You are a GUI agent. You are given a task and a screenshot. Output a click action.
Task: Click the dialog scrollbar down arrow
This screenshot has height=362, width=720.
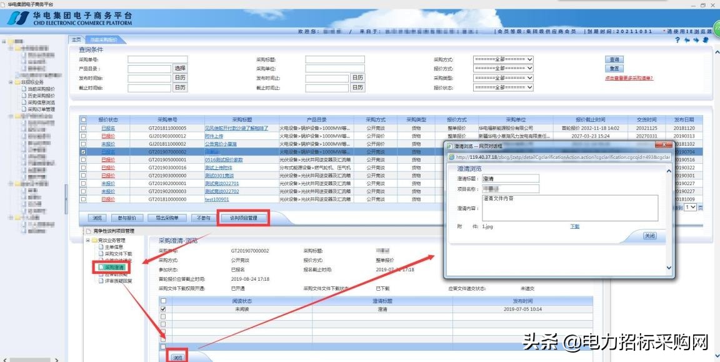tap(668, 268)
